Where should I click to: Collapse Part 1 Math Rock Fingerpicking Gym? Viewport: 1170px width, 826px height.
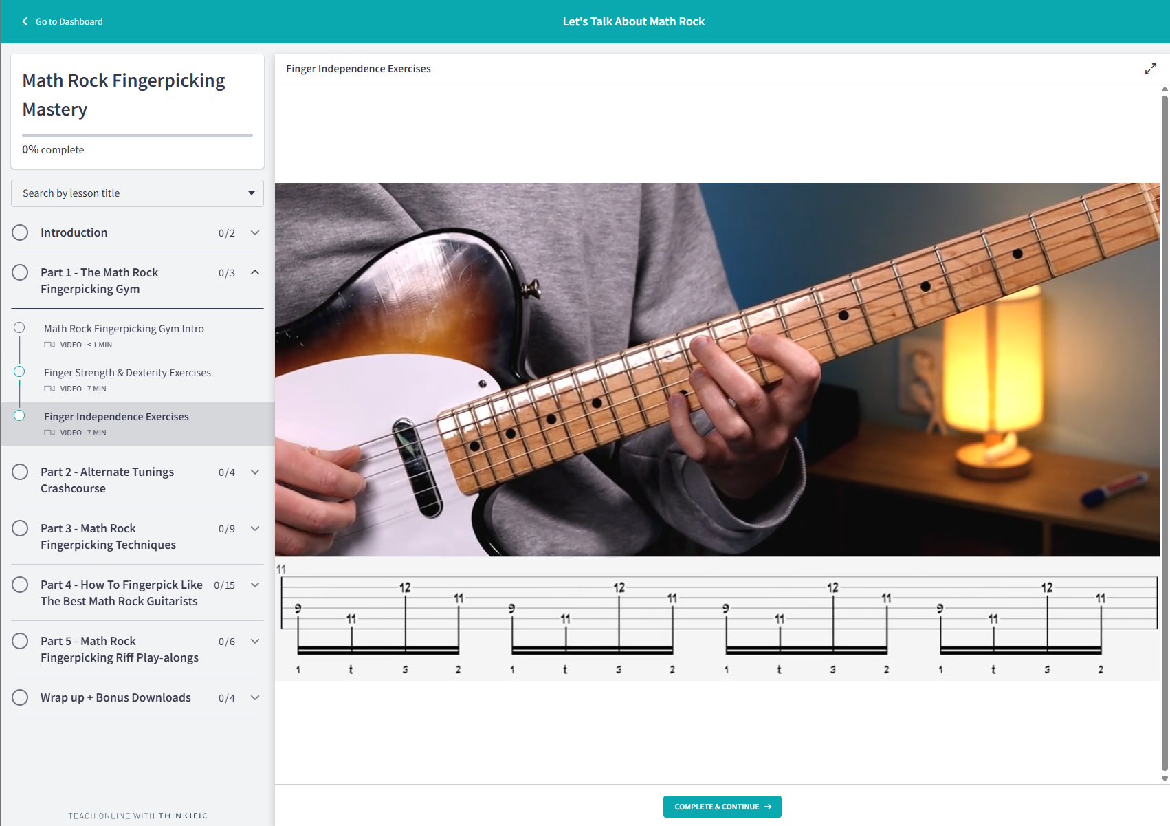255,272
